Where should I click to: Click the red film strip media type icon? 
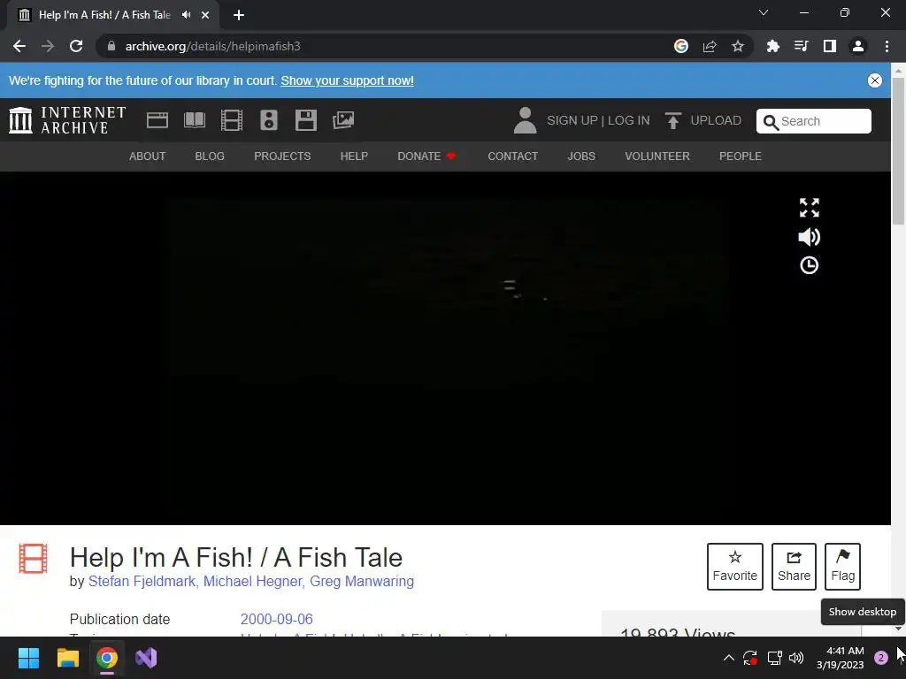tap(33, 559)
